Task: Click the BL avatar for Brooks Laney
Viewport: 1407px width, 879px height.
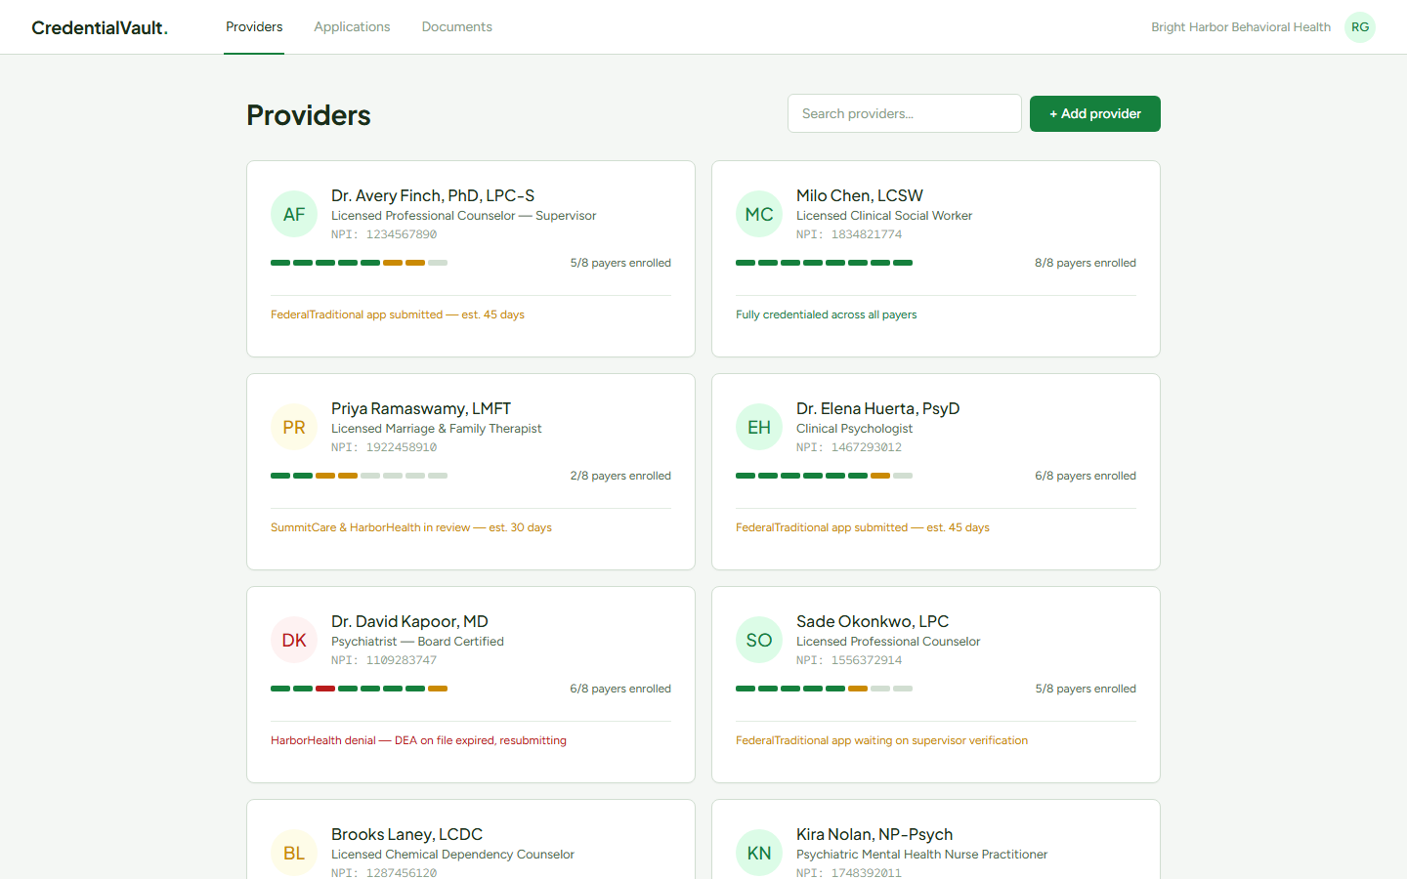Action: tap(294, 853)
